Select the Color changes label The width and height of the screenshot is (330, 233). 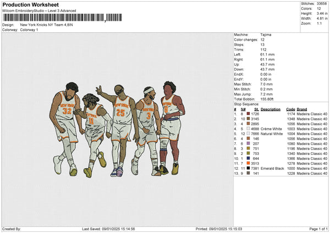(x=246, y=40)
